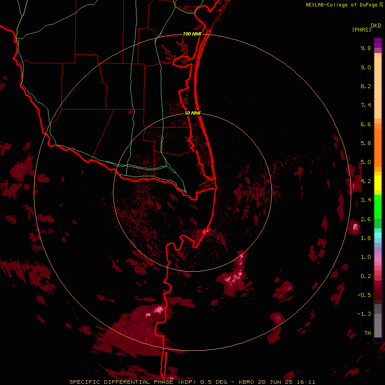The image size is (385, 385).
Task: Click the 2.6 value on the color scale
Action: pyautogui.click(x=366, y=219)
